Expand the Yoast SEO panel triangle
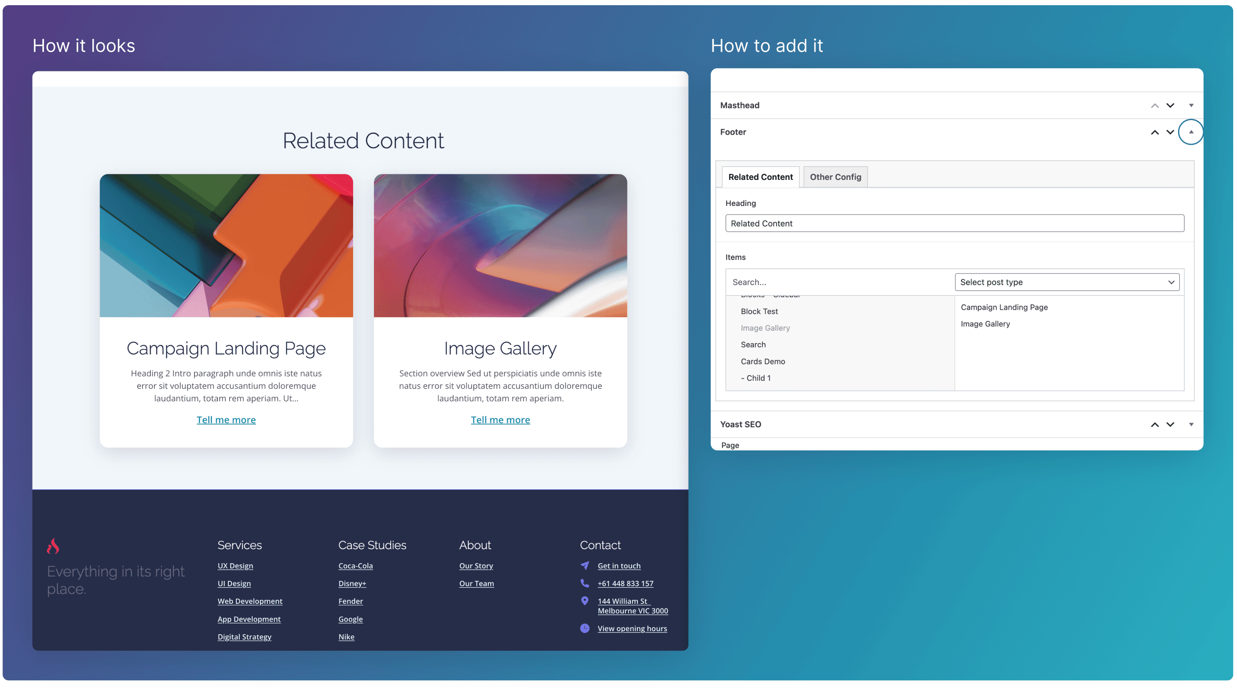Image resolution: width=1237 pixels, height=688 pixels. (x=1191, y=424)
